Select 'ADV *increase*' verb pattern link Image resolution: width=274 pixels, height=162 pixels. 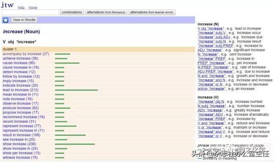[210, 110]
